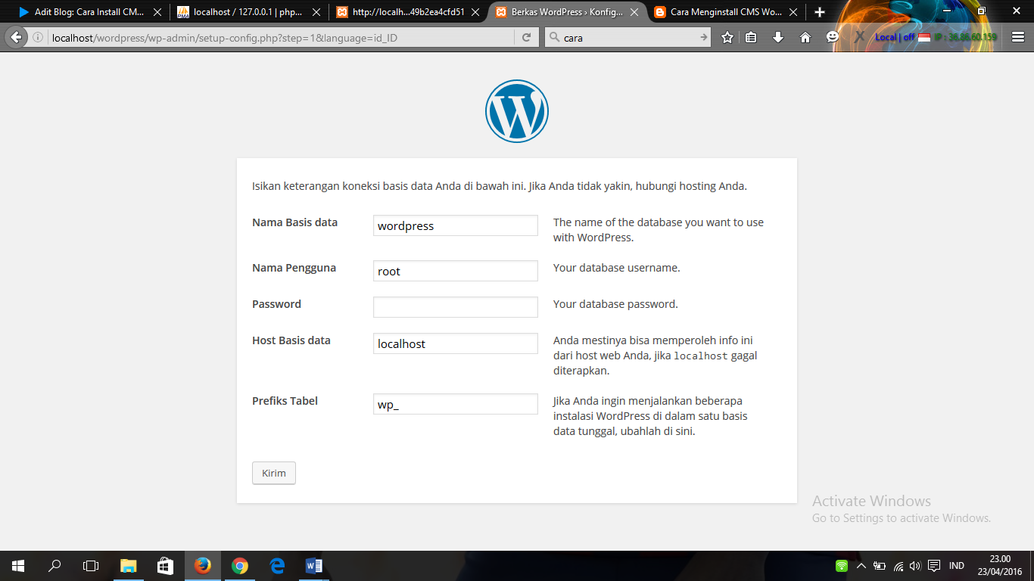
Task: Click the Prefiks Tabel field with wp_
Action: 456,404
